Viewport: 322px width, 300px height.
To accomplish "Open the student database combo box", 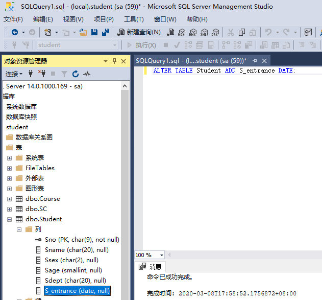I will [78, 45].
